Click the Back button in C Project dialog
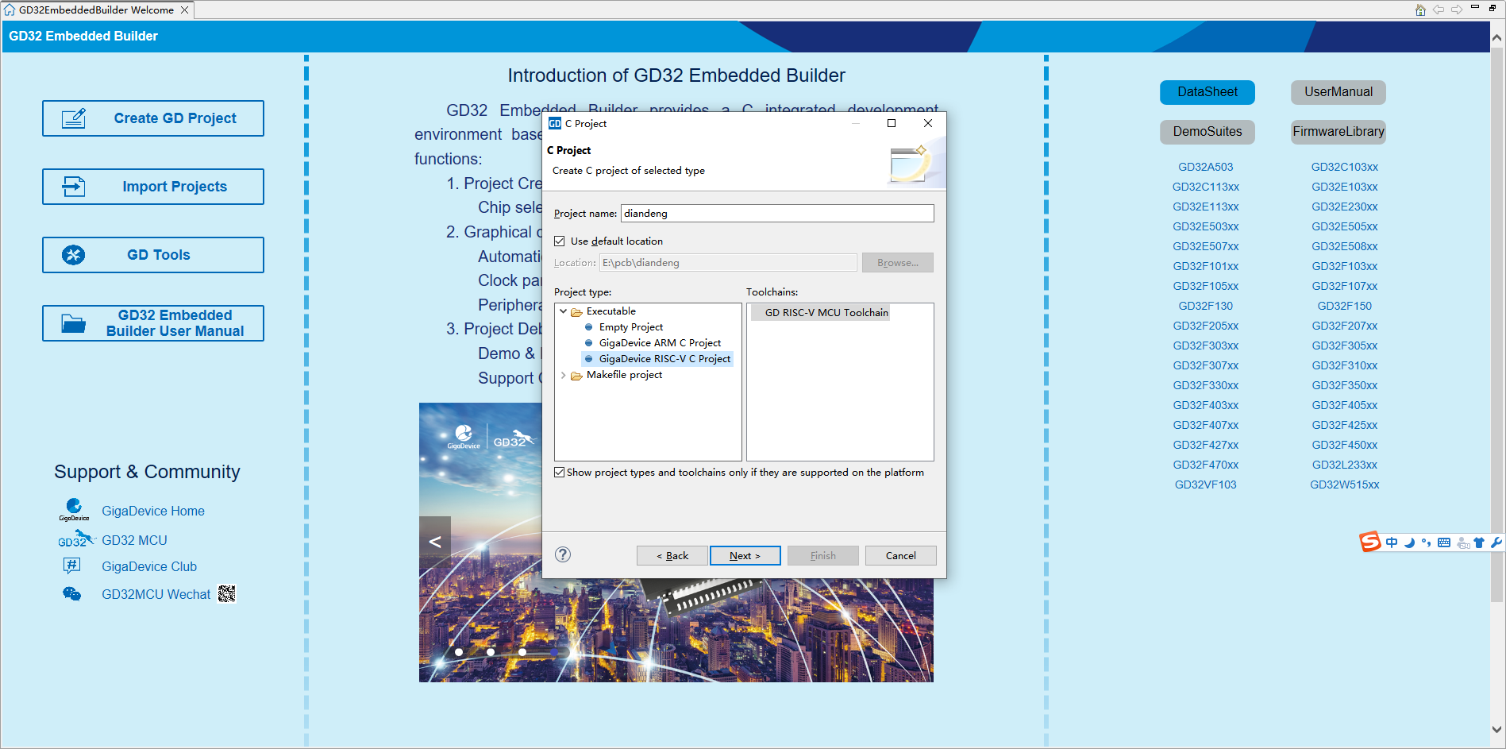The height and width of the screenshot is (749, 1506). 672,555
